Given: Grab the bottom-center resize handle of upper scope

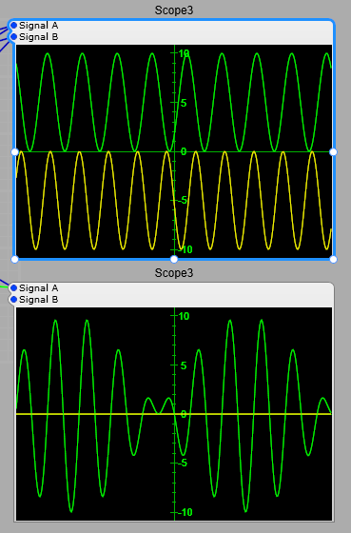Looking at the screenshot, I should click(174, 259).
